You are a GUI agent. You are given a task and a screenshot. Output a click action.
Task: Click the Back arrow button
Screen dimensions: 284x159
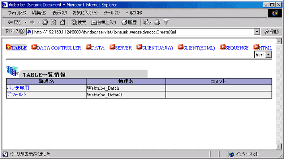14,22
